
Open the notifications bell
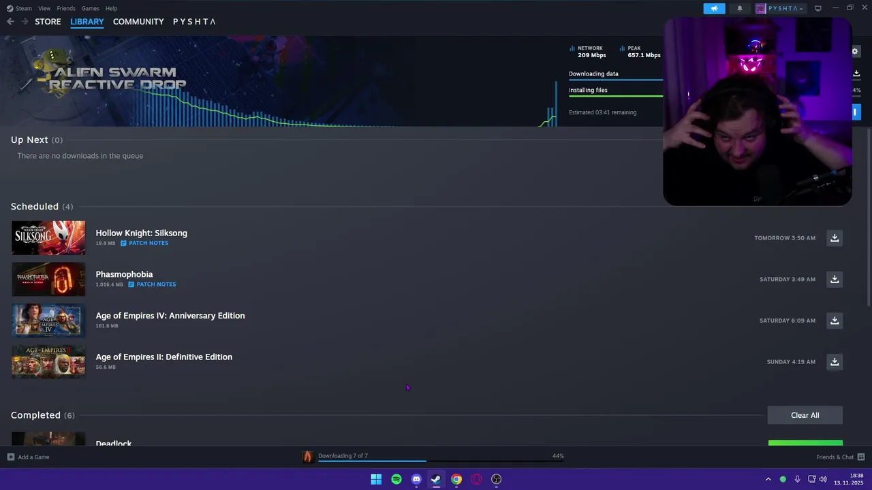coord(740,8)
